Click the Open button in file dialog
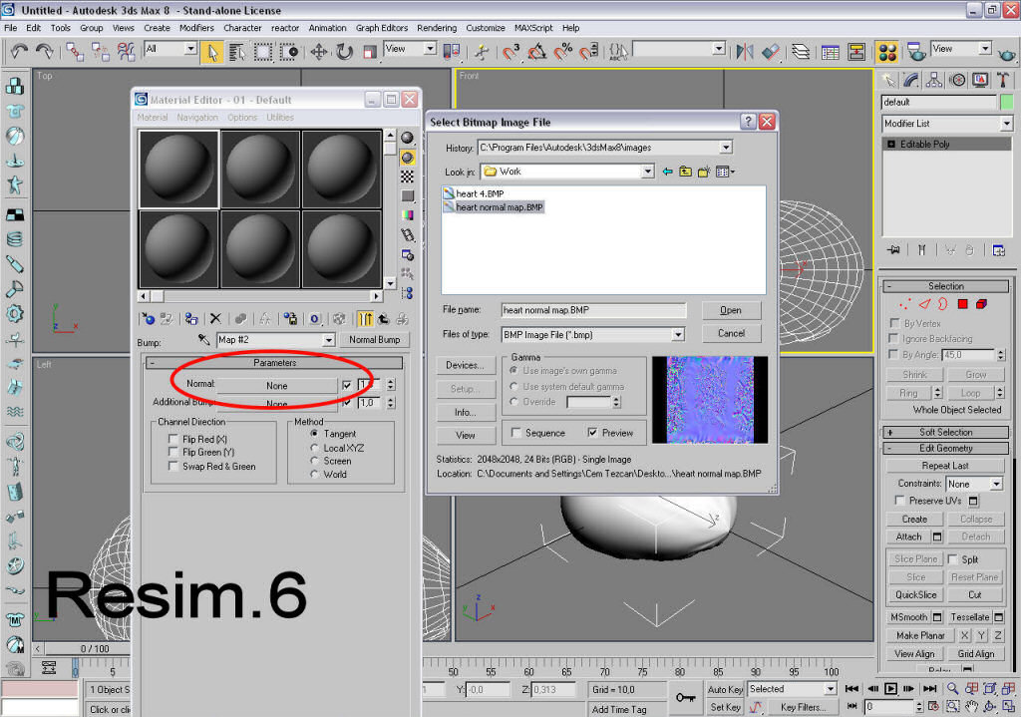Image resolution: width=1021 pixels, height=717 pixels. click(731, 310)
